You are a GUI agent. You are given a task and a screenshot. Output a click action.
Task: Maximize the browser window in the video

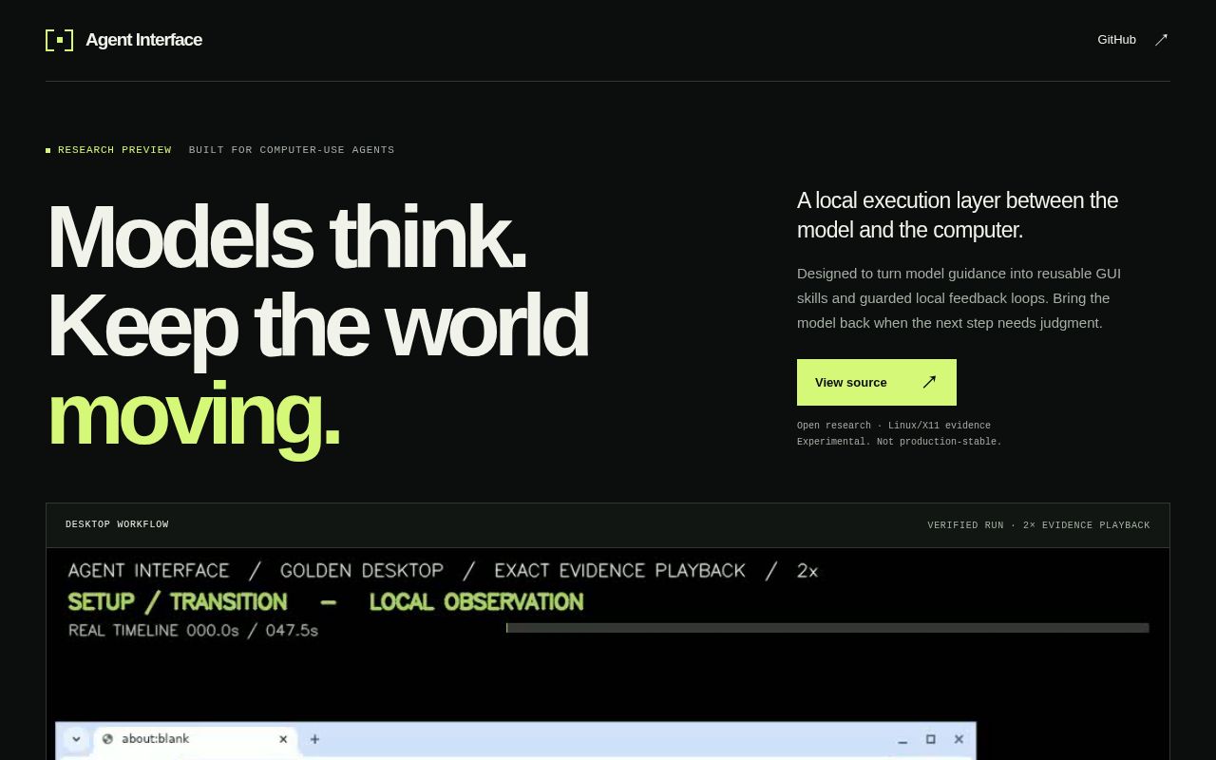point(931,739)
